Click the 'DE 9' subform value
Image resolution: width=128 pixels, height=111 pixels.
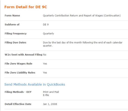(x=46, y=25)
